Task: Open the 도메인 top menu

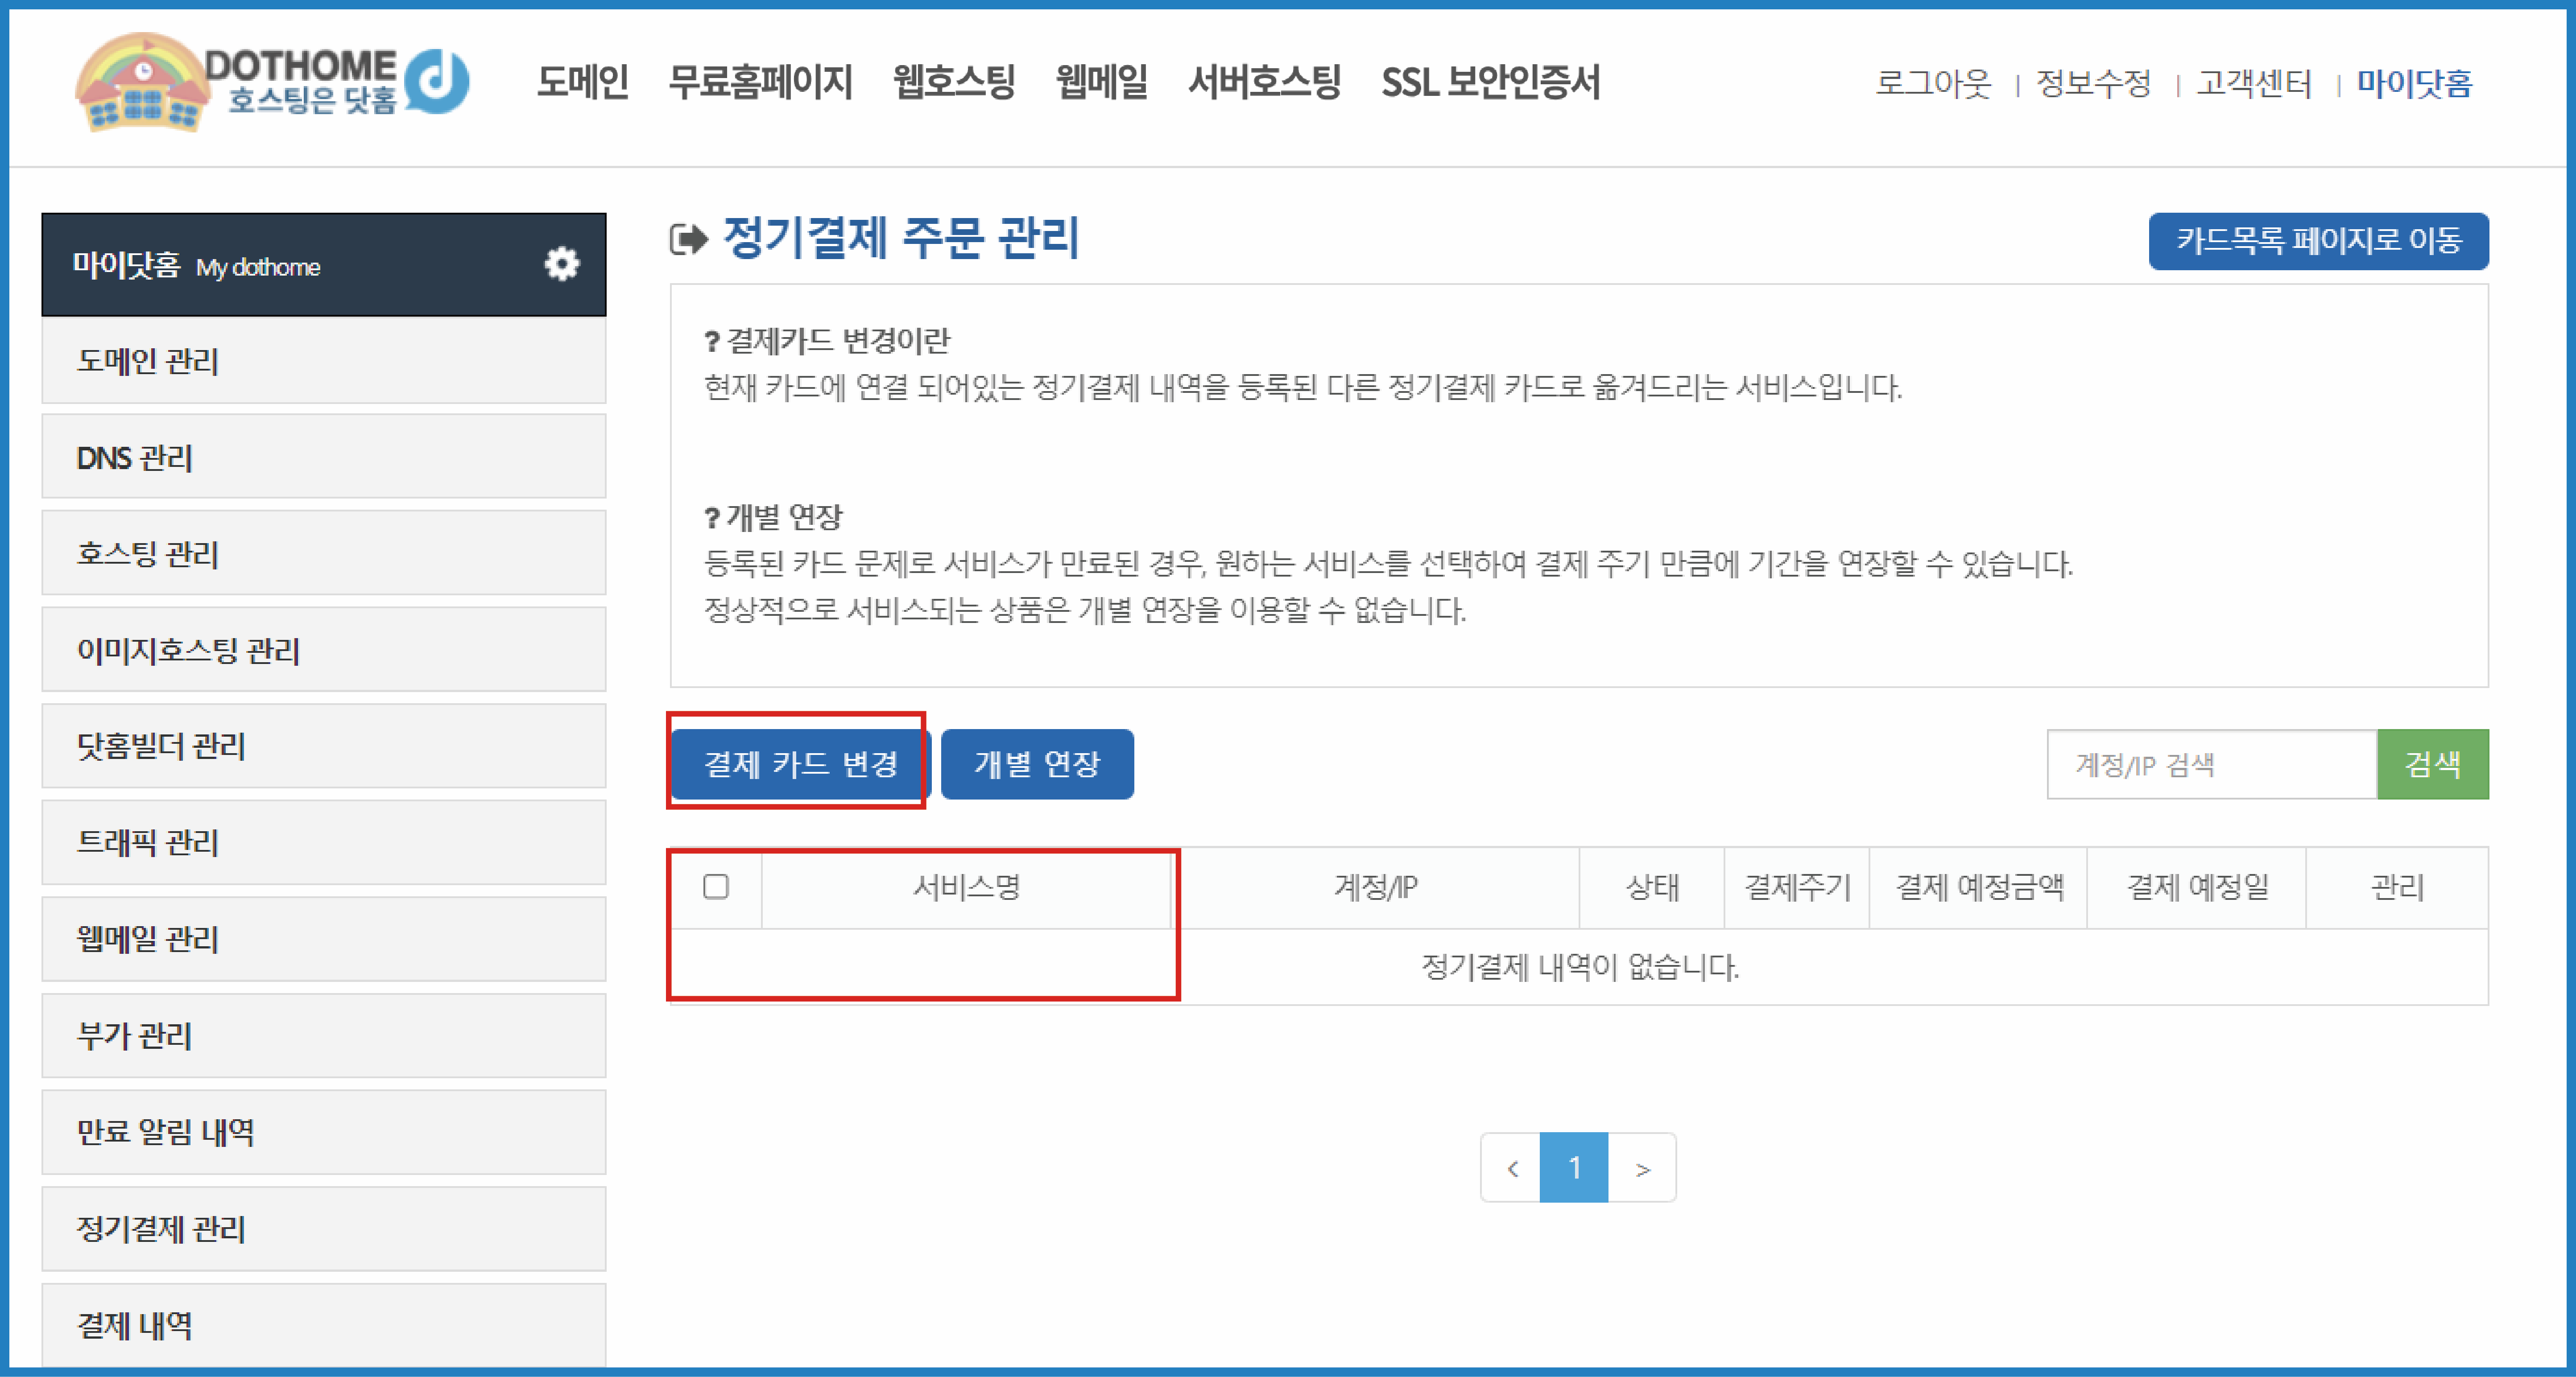Action: [582, 82]
